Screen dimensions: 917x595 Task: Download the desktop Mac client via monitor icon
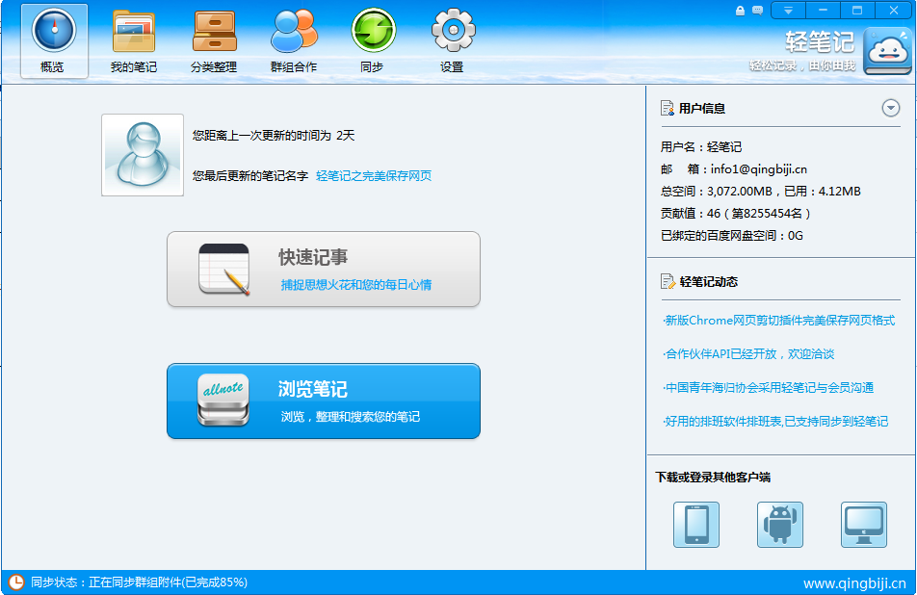click(864, 525)
